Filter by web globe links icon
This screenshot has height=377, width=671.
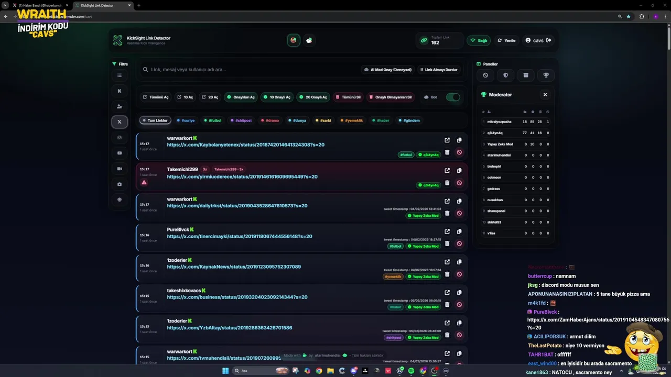[120, 199]
